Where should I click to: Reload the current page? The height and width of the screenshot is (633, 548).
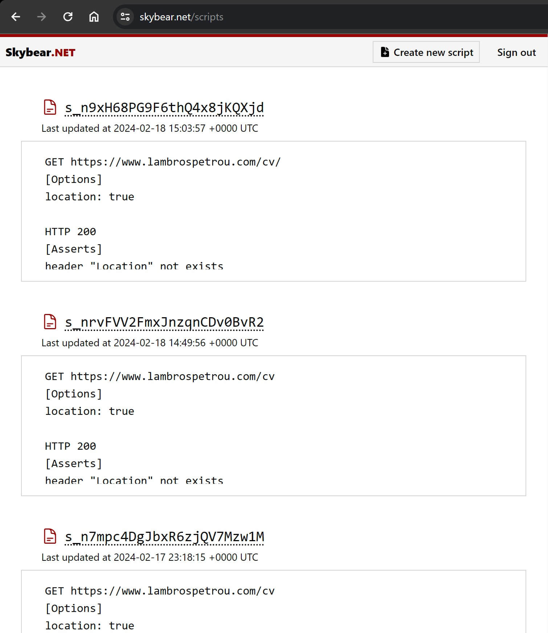(x=68, y=17)
